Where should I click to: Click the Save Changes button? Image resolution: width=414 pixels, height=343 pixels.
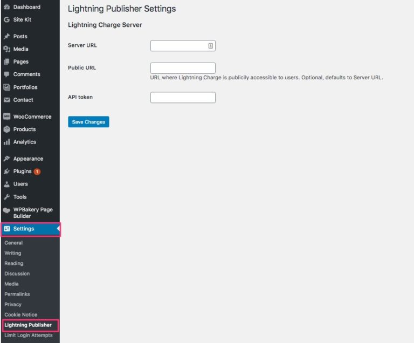[88, 122]
